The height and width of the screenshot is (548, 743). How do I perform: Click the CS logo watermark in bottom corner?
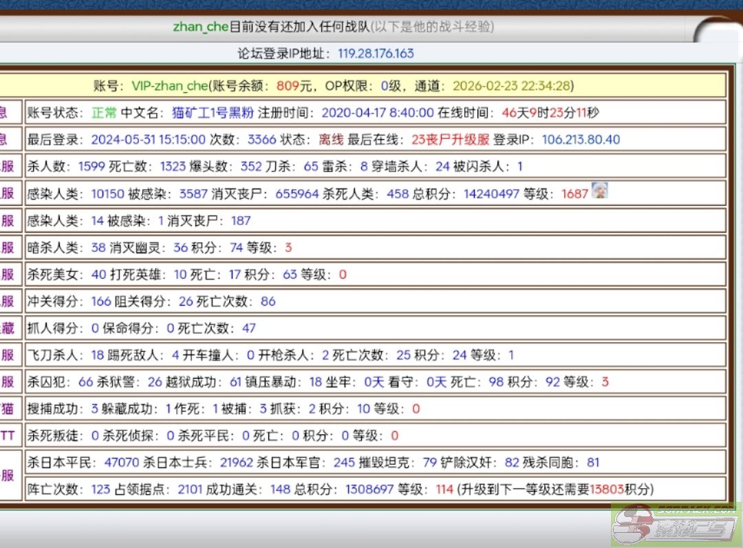click(x=676, y=524)
